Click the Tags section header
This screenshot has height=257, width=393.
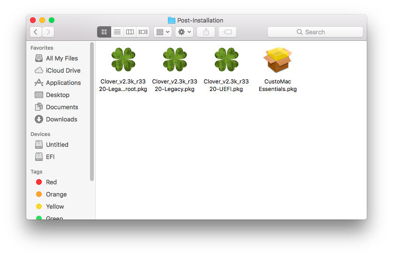(36, 172)
